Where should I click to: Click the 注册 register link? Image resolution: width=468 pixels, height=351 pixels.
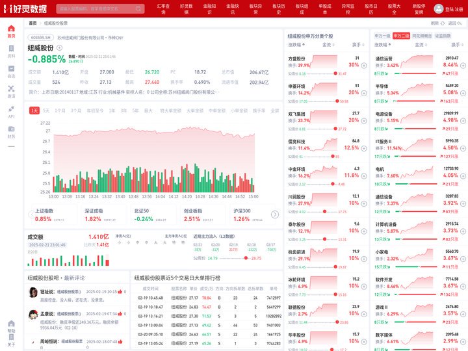(459, 9)
